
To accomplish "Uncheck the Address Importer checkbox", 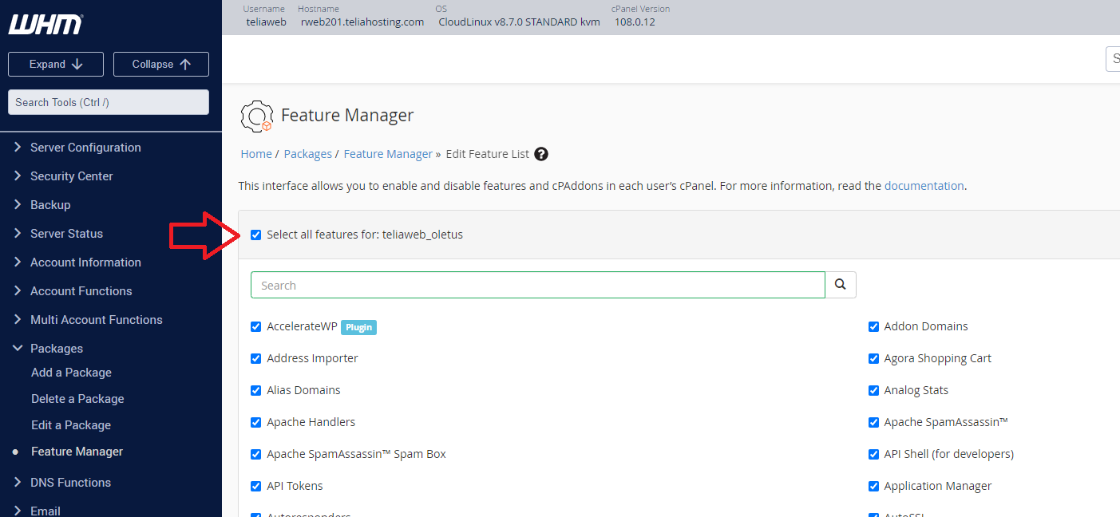I will tap(256, 358).
